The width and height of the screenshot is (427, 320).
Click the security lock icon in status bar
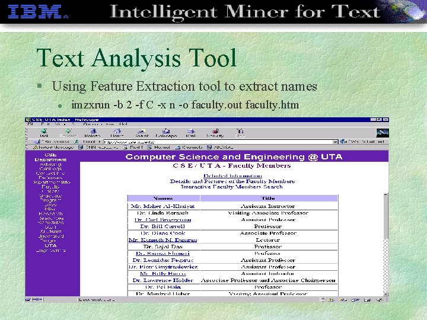click(28, 300)
